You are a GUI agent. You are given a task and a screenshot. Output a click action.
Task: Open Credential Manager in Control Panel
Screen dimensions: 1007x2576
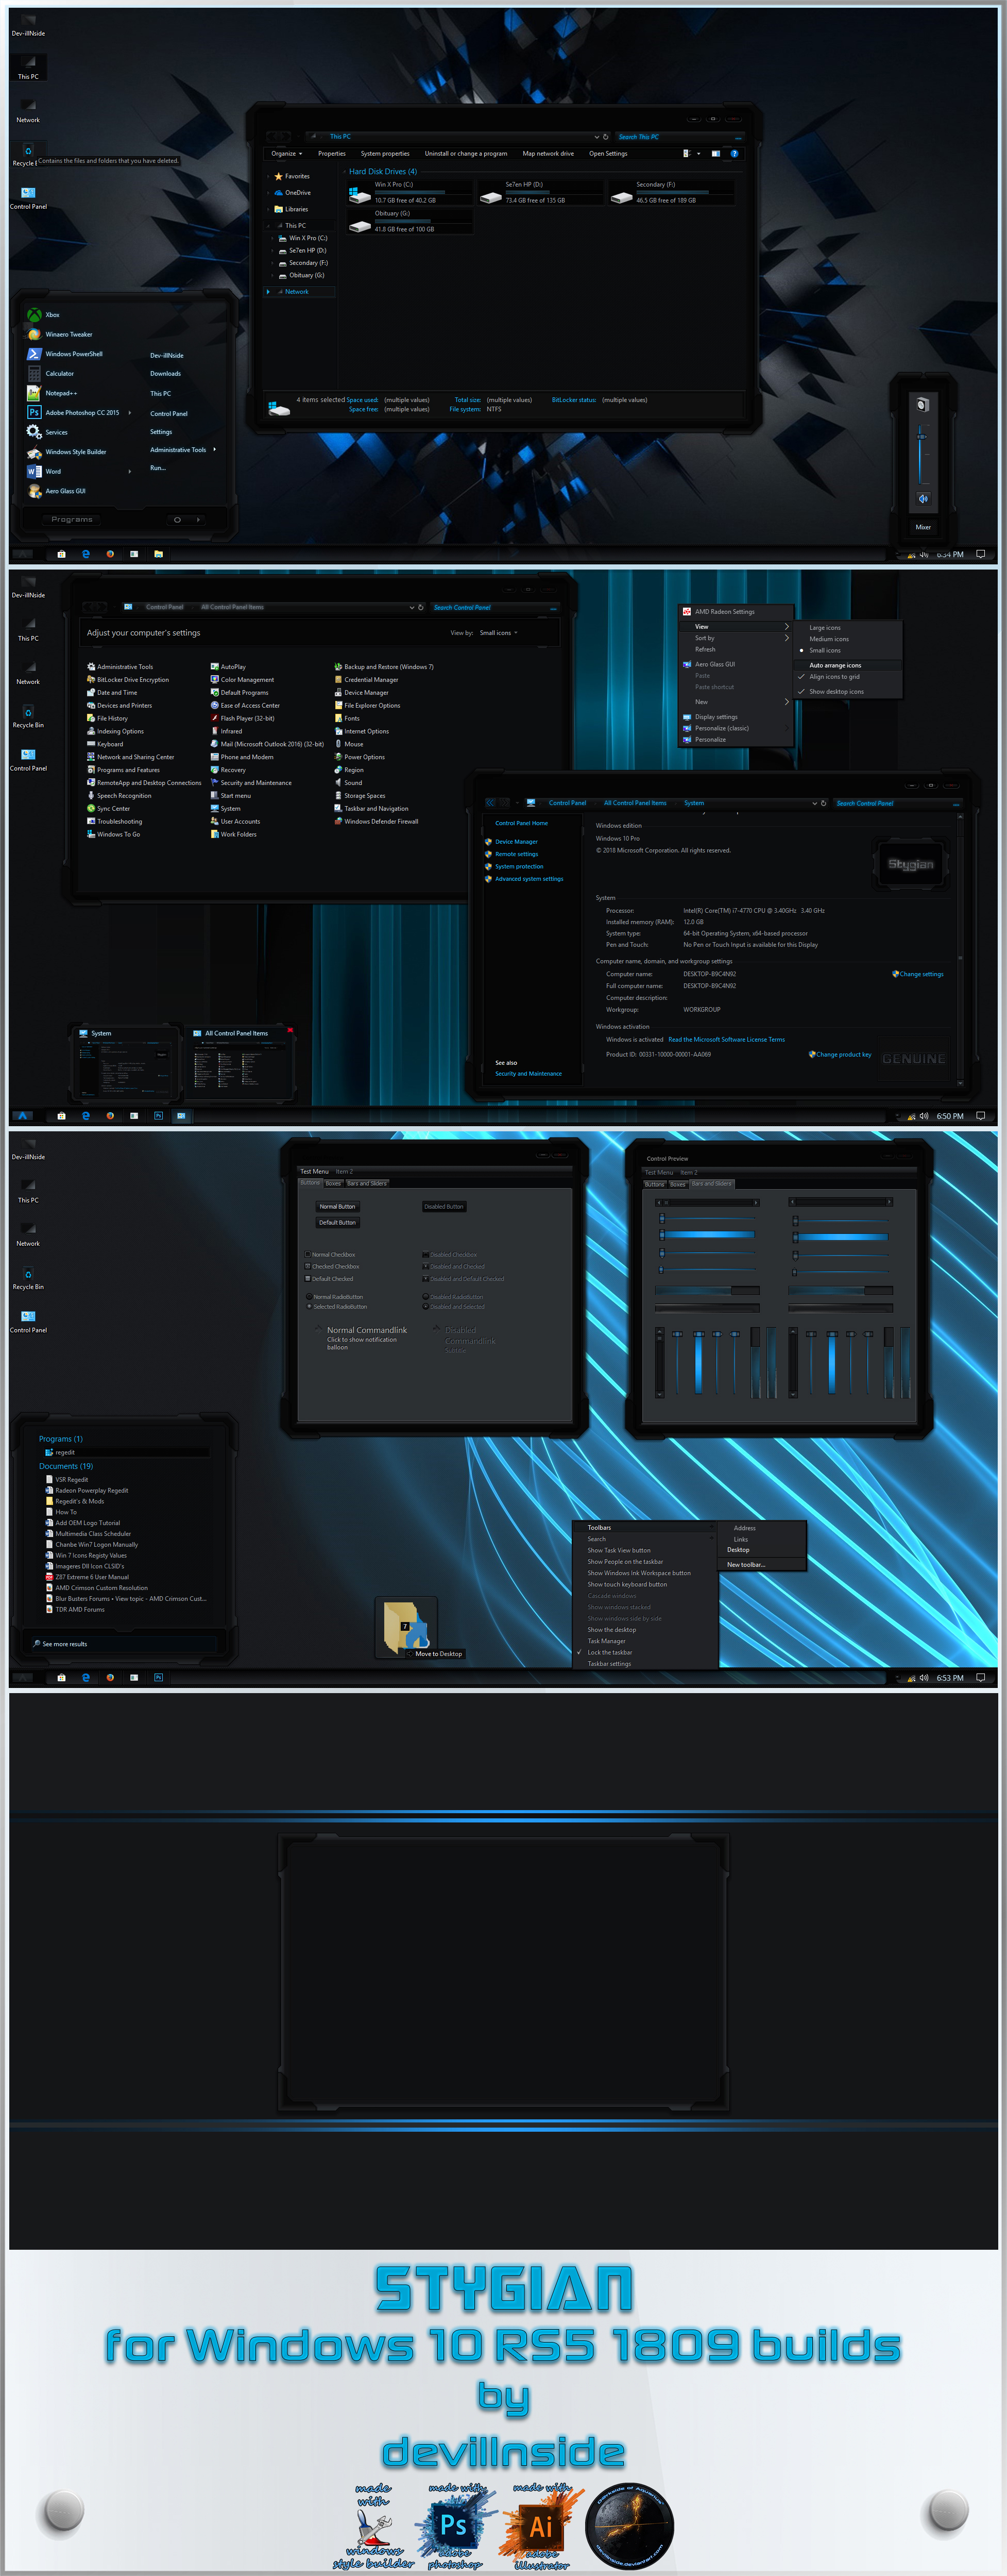coord(366,680)
